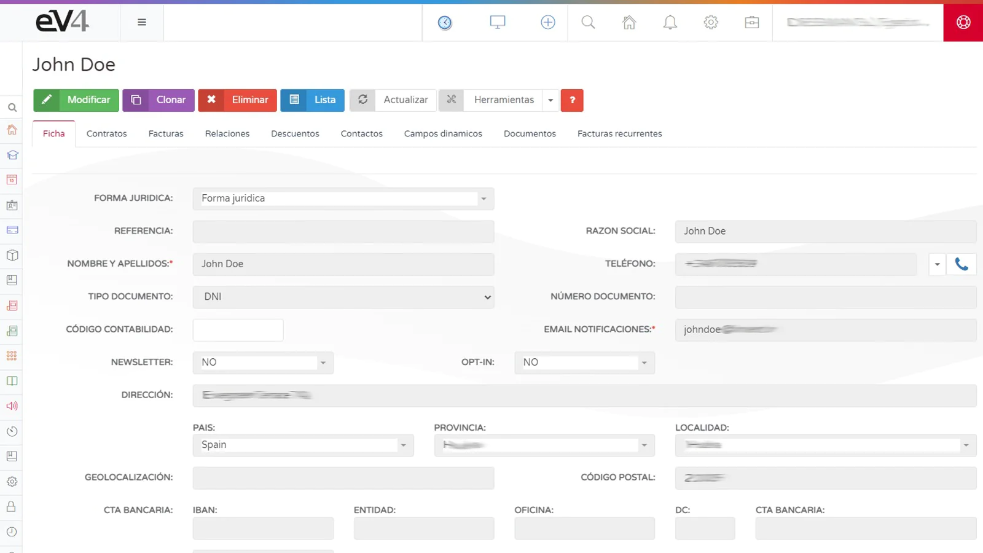This screenshot has width=983, height=553.
Task: Click the clock icon in the top bar
Action: (445, 23)
